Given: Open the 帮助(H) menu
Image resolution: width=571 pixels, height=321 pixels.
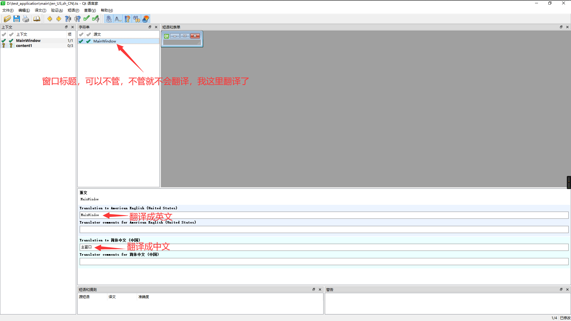Looking at the screenshot, I should point(107,10).
